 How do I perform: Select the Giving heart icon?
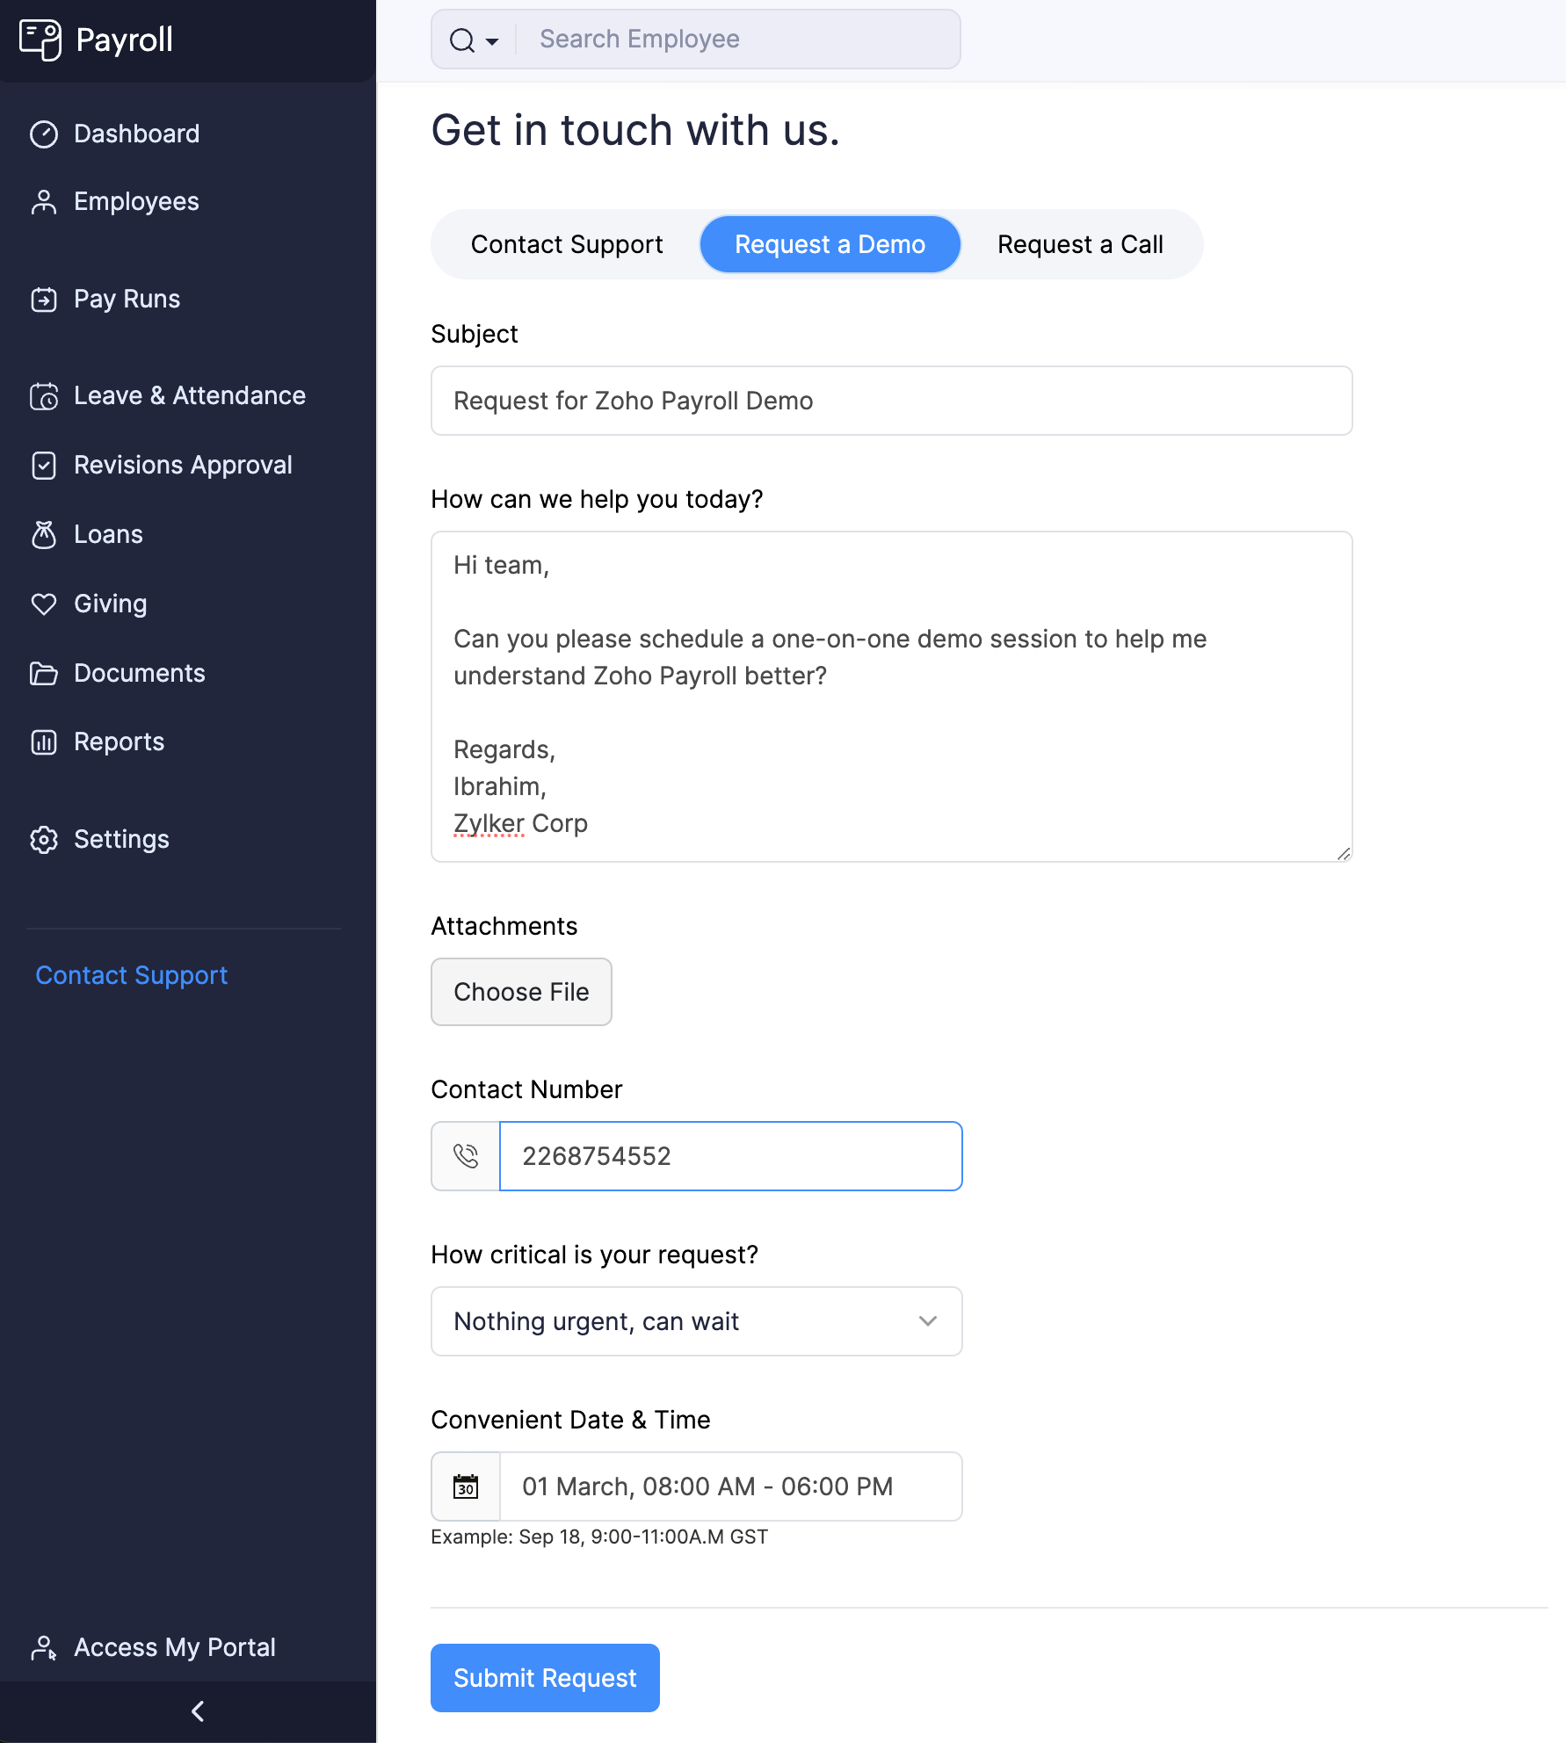(x=45, y=604)
